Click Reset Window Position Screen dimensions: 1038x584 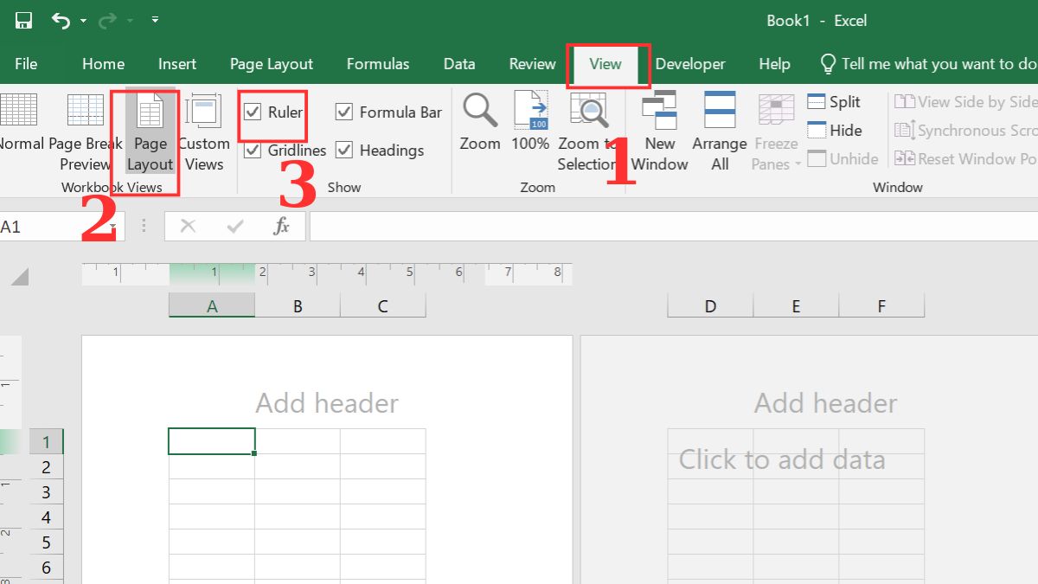[966, 159]
